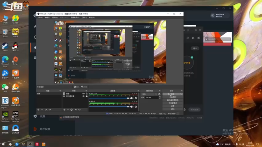
Task: Adjust the transition duration stepper arrows
Action: (x=160, y=97)
